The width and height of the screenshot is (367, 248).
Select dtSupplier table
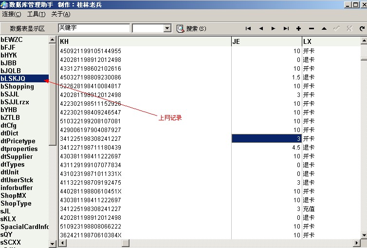pyautogui.click(x=17, y=157)
